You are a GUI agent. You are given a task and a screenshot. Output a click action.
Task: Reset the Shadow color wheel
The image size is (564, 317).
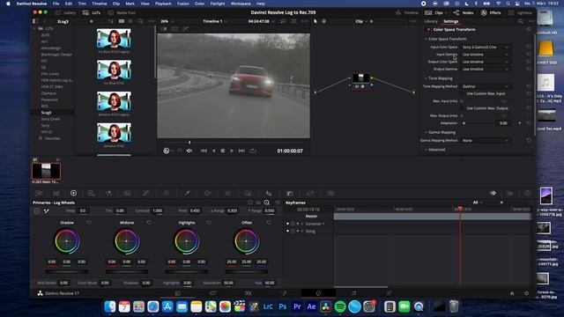click(x=89, y=223)
